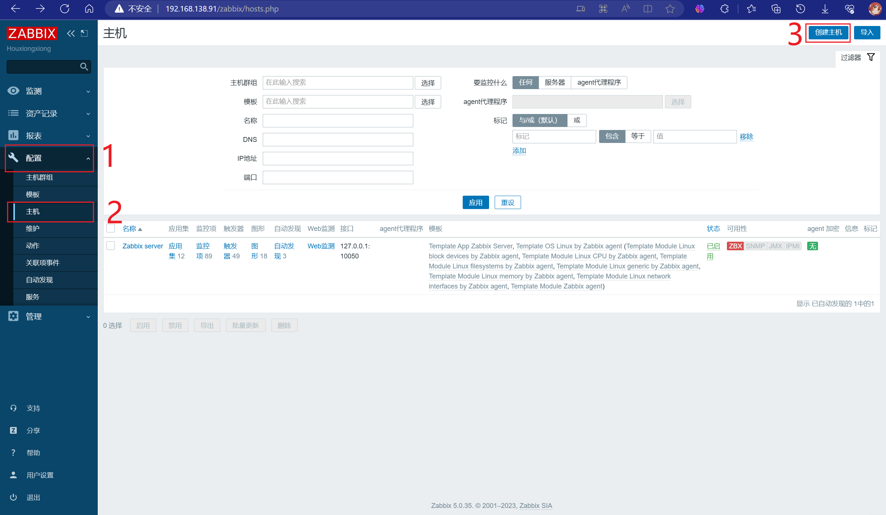
Task: Switch tag evaluation to 或
Action: click(x=577, y=120)
